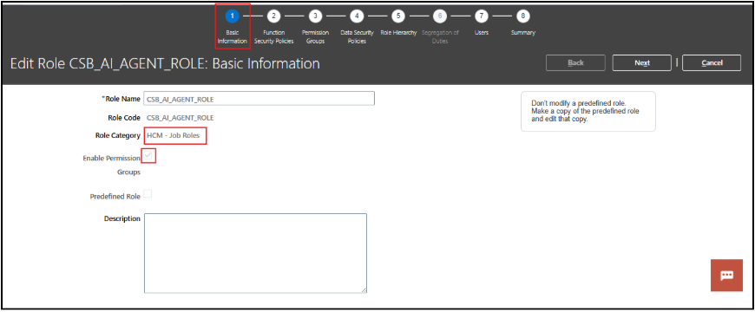Go to step 7 Users

point(481,16)
